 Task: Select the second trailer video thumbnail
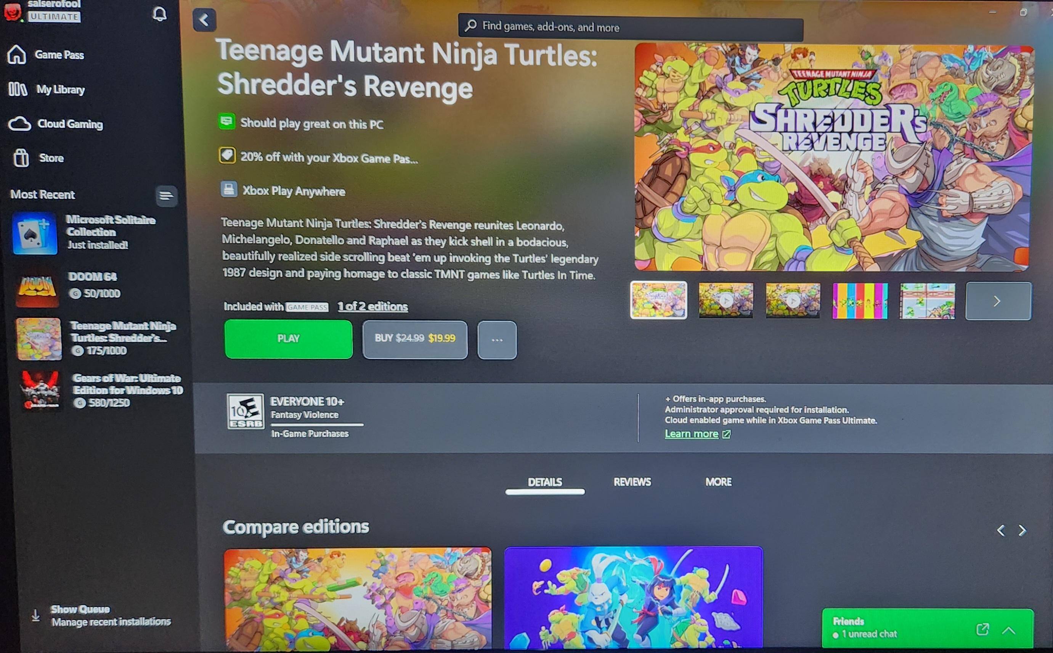[x=792, y=301]
